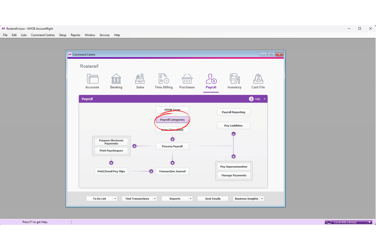Click arrow marker above Transaction Journal
This screenshot has height=250, width=376.
coord(172,163)
